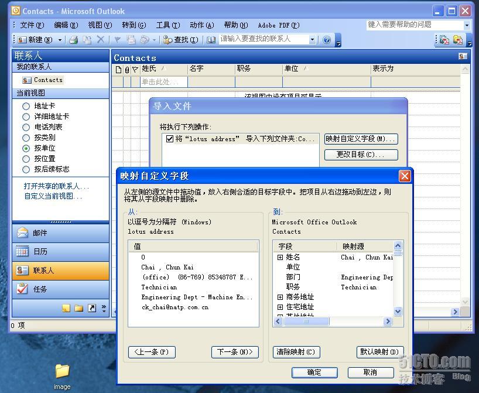Viewport: 479px width, 393px height.
Task: Toggle the lotus address import checkbox
Action: (x=170, y=139)
